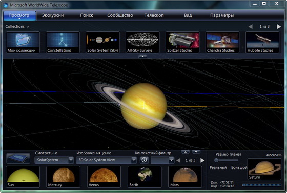The width and height of the screenshot is (287, 193).
Task: Click the Saturn thumbnail in info panel
Action: click(264, 169)
